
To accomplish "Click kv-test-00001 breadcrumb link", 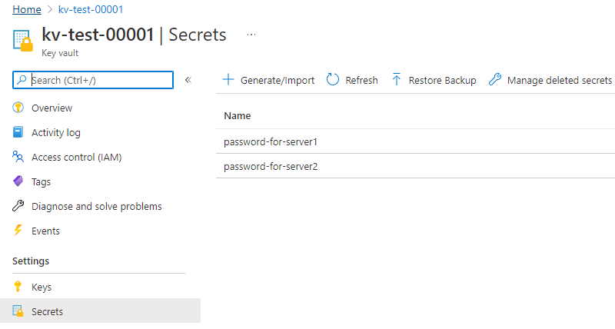I will point(91,9).
